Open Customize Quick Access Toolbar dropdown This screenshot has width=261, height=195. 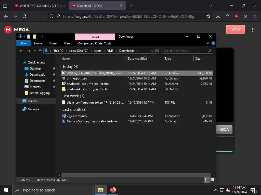[39, 37]
